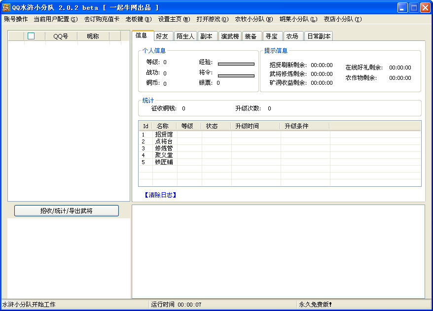The image size is (433, 311).
Task: Switch to the 好友 tab
Action: 162,36
